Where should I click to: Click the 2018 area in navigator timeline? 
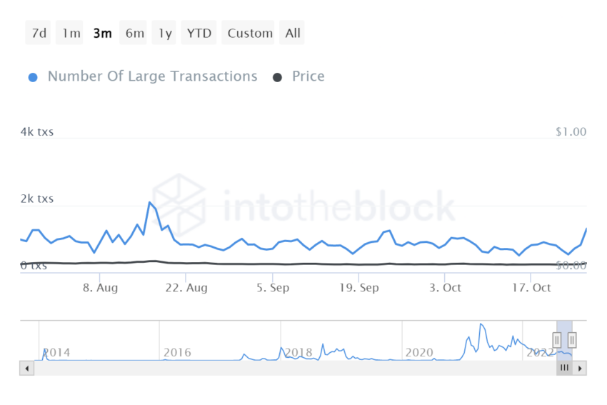[299, 352]
